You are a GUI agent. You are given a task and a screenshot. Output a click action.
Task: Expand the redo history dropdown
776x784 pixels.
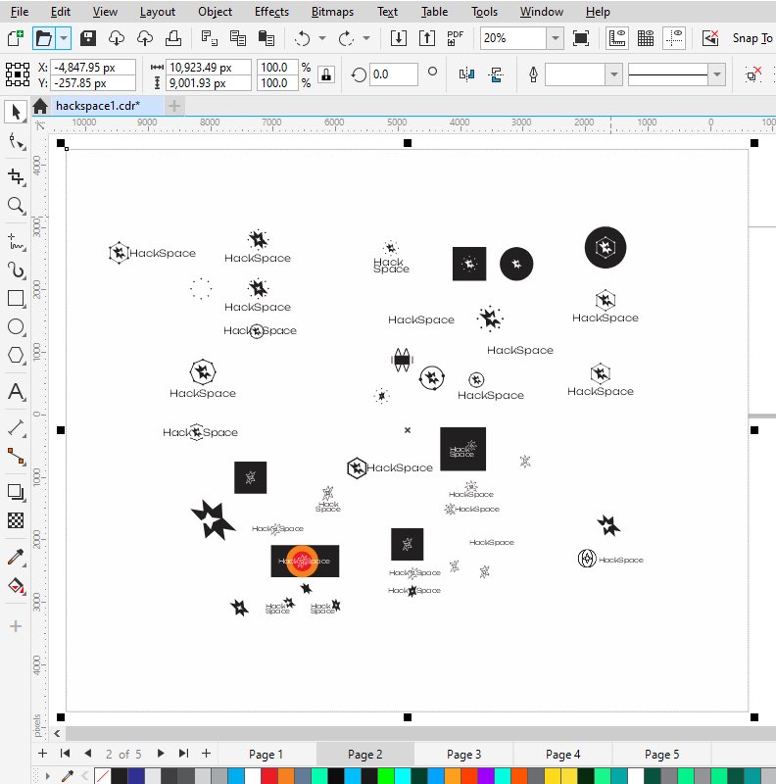366,38
